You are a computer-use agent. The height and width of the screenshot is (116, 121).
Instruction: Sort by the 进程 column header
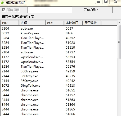pos(32,23)
